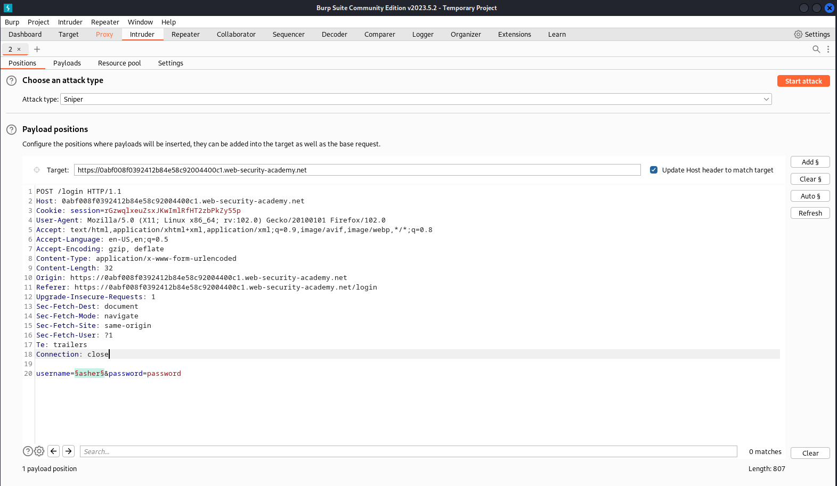The width and height of the screenshot is (837, 486).
Task: Open help for Choose an attack type
Action: (x=11, y=80)
